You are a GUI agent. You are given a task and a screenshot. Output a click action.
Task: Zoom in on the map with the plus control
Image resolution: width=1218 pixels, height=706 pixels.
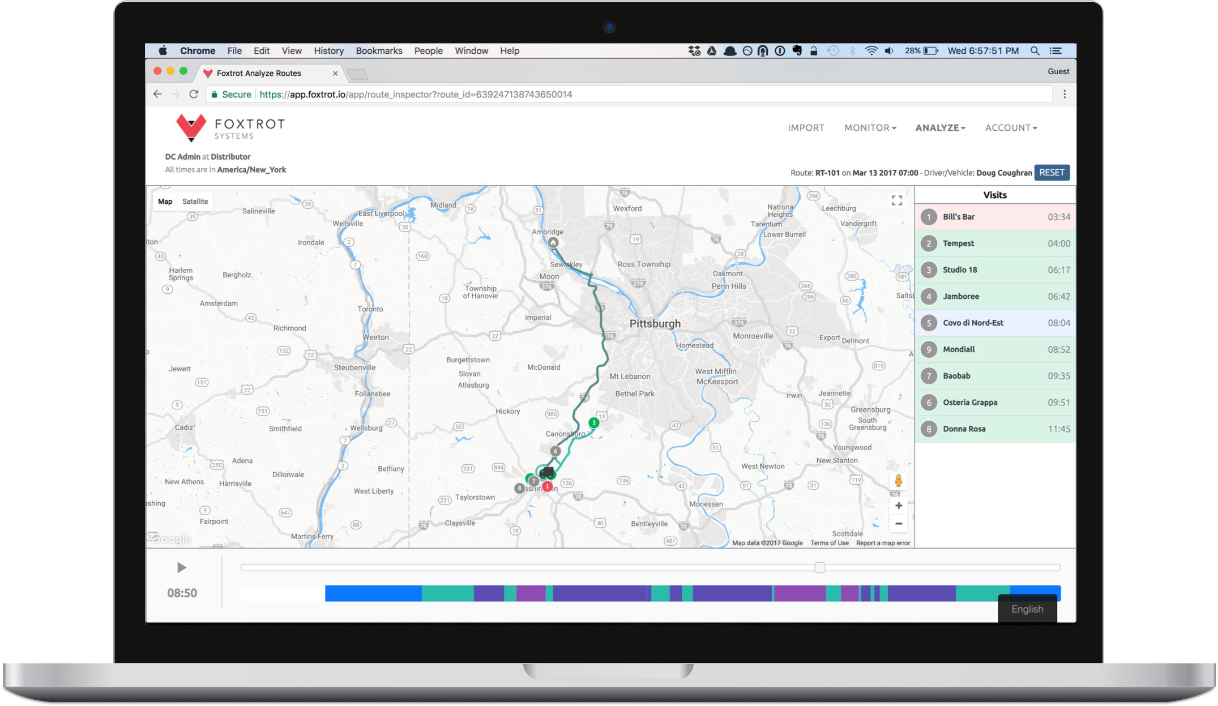[x=898, y=505]
